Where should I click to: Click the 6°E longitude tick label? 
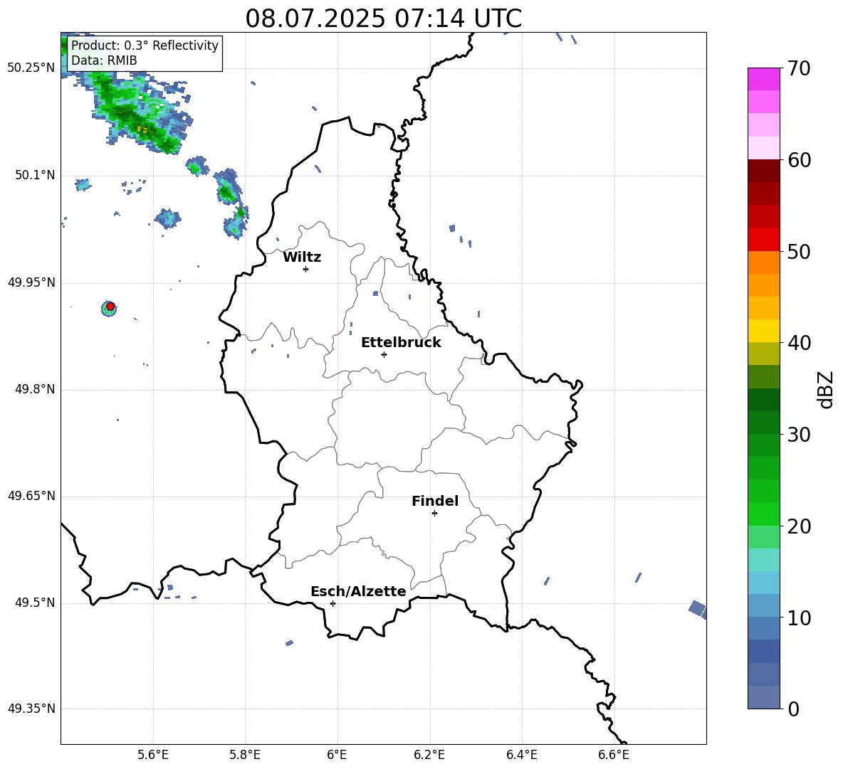tap(337, 755)
